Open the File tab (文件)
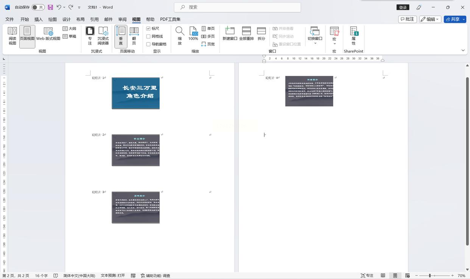This screenshot has height=279, width=470. [x=9, y=19]
